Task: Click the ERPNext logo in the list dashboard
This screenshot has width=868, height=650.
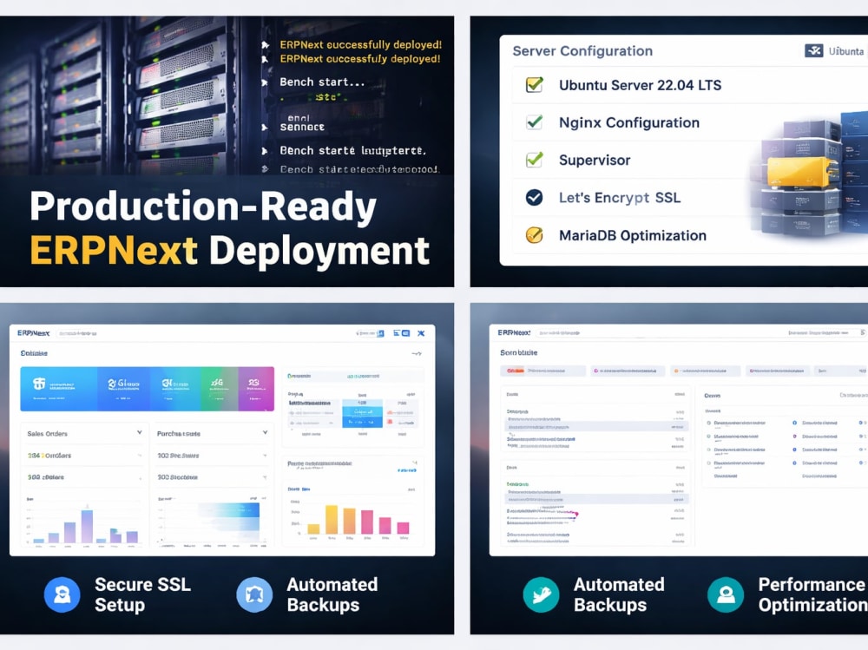Action: pos(514,332)
